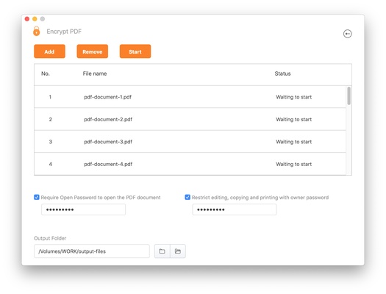Click the back arrow circle icon
Image resolution: width=386 pixels, height=294 pixels.
point(347,34)
